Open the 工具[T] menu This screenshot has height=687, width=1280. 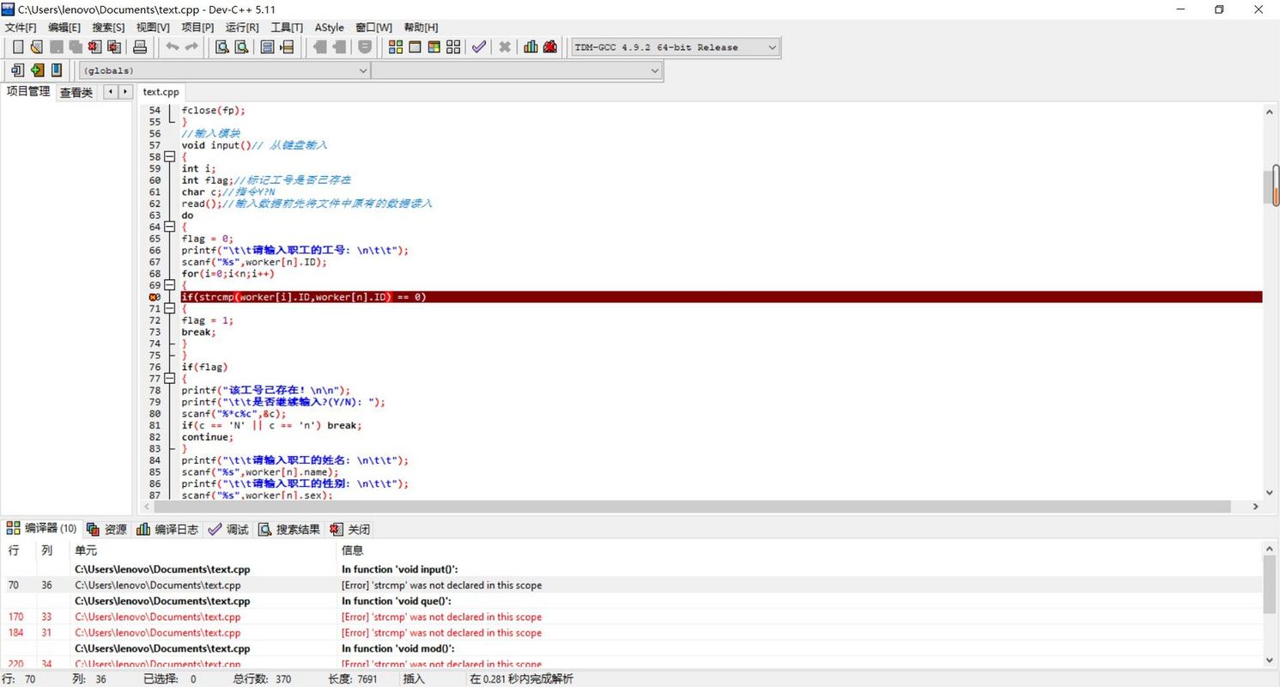(287, 27)
